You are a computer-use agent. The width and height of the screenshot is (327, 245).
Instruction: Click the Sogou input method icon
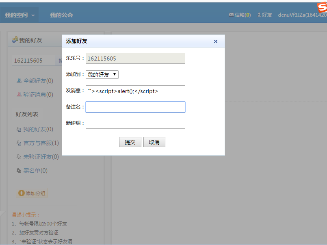(x=322, y=7)
